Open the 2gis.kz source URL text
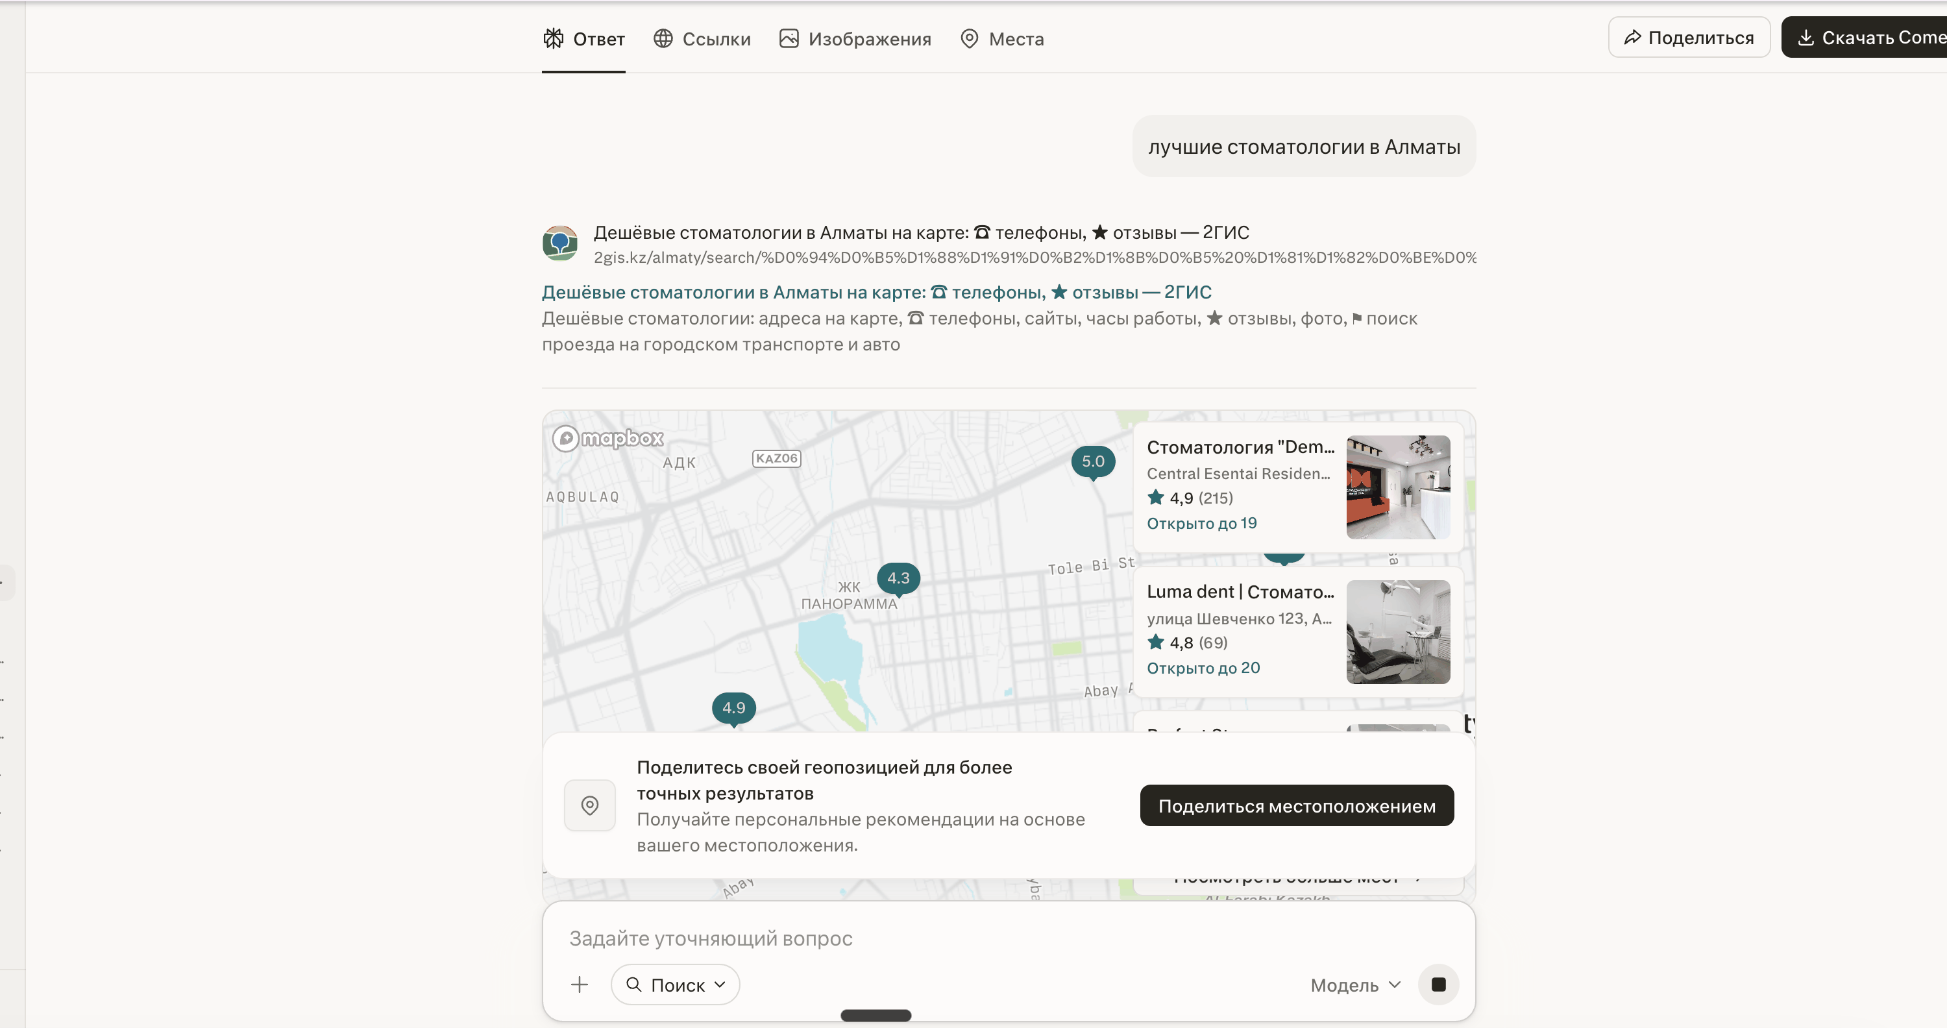The image size is (1947, 1028). tap(1035, 258)
